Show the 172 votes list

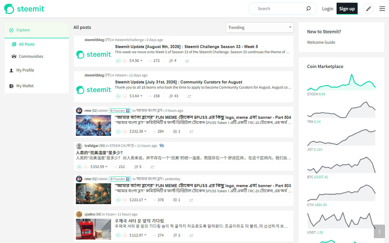[x=154, y=61]
